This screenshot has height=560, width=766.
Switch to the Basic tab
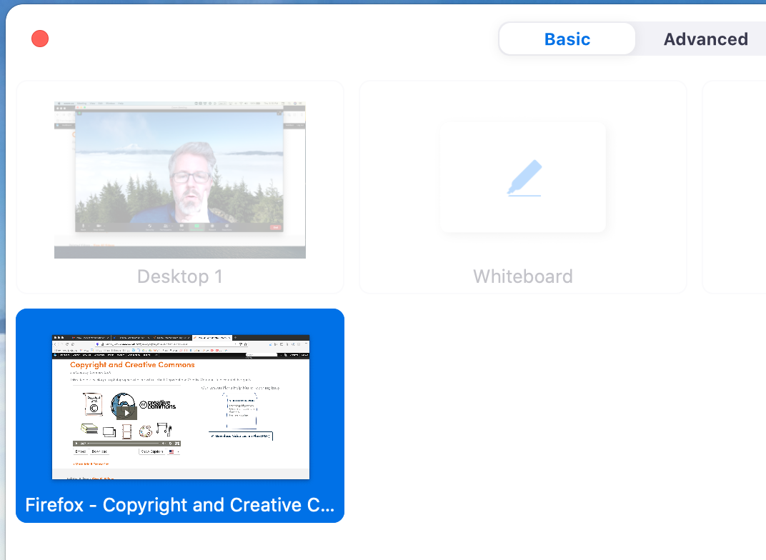pyautogui.click(x=567, y=39)
